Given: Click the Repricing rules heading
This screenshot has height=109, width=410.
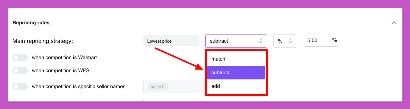Looking at the screenshot, I should (31, 23).
